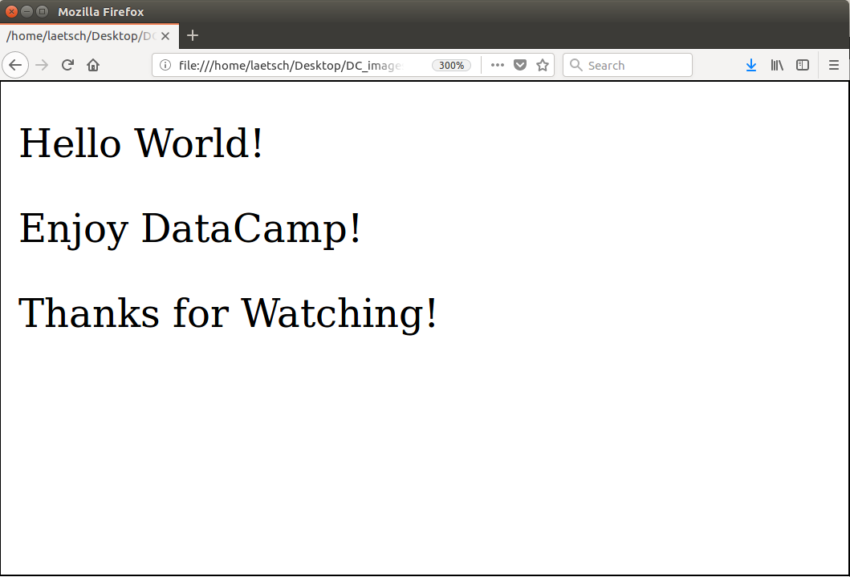Open the Library menu
Viewport: 850px width, 577px height.
777,66
